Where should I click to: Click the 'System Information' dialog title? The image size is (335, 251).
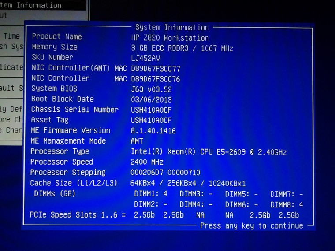172,28
